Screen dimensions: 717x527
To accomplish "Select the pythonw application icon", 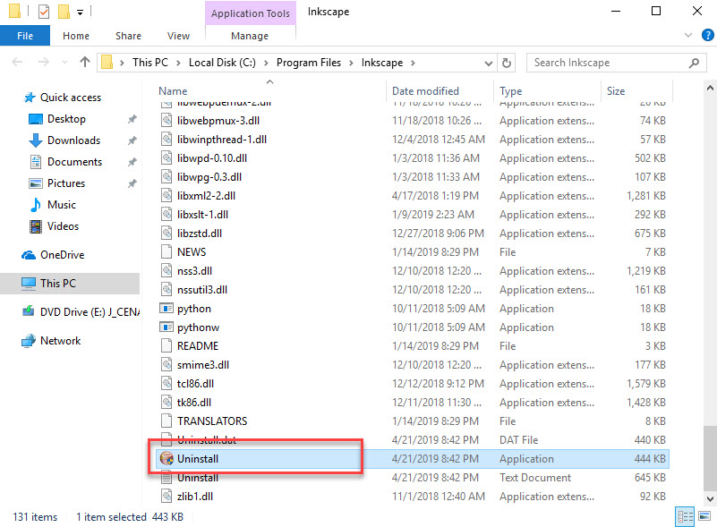I will (x=166, y=327).
